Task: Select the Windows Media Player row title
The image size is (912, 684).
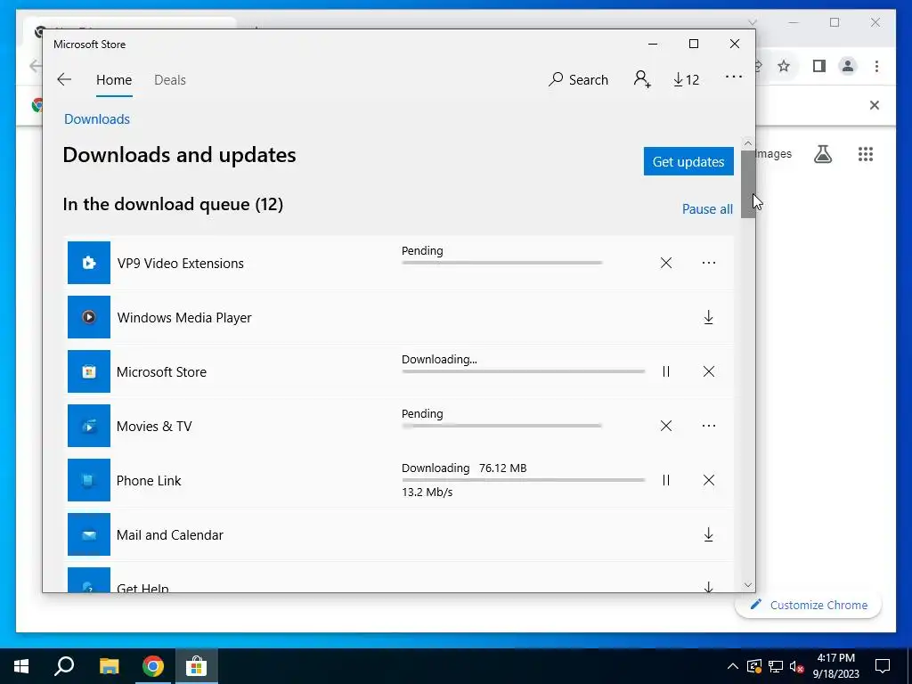Action: click(x=184, y=318)
